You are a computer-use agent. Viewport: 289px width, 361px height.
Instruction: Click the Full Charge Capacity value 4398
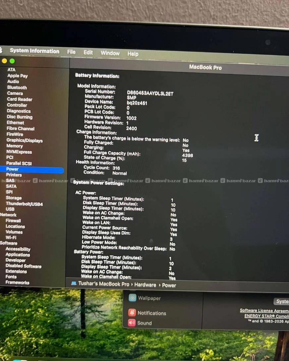point(188,155)
